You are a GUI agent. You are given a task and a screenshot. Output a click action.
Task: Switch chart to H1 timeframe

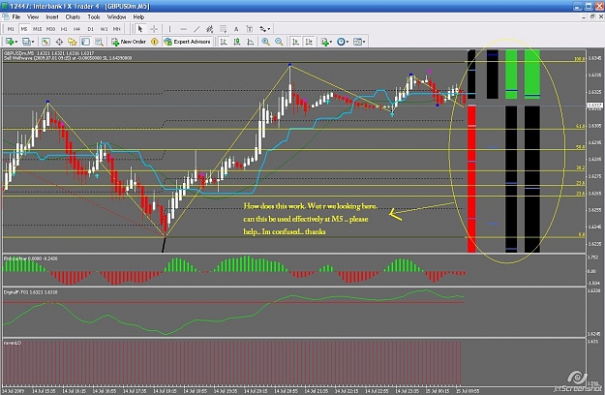point(64,29)
